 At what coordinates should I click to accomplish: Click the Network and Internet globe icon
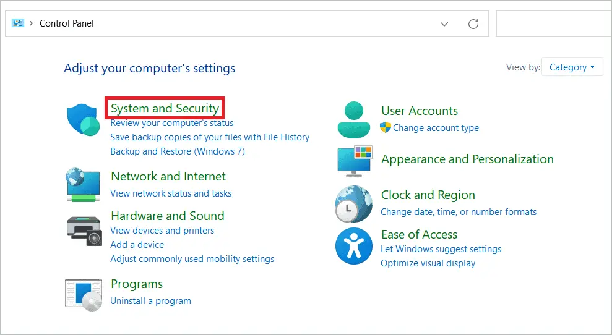83,185
